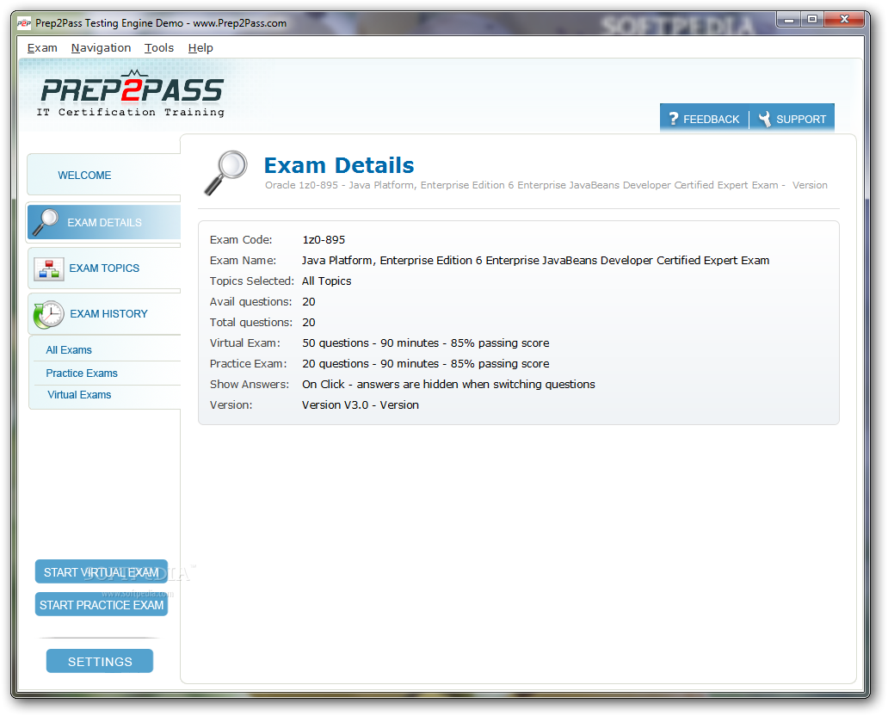Show All Exams history
888x716 pixels.
click(x=69, y=350)
